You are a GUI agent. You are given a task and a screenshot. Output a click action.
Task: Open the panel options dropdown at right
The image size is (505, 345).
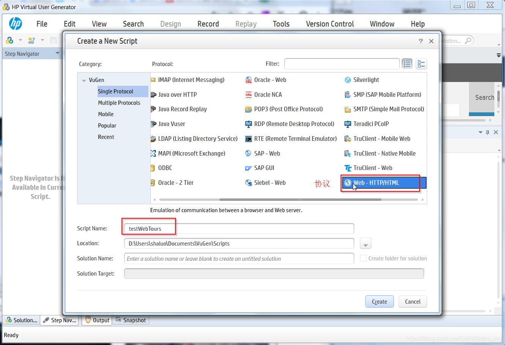480,132
